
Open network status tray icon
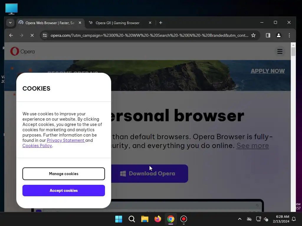(258, 219)
